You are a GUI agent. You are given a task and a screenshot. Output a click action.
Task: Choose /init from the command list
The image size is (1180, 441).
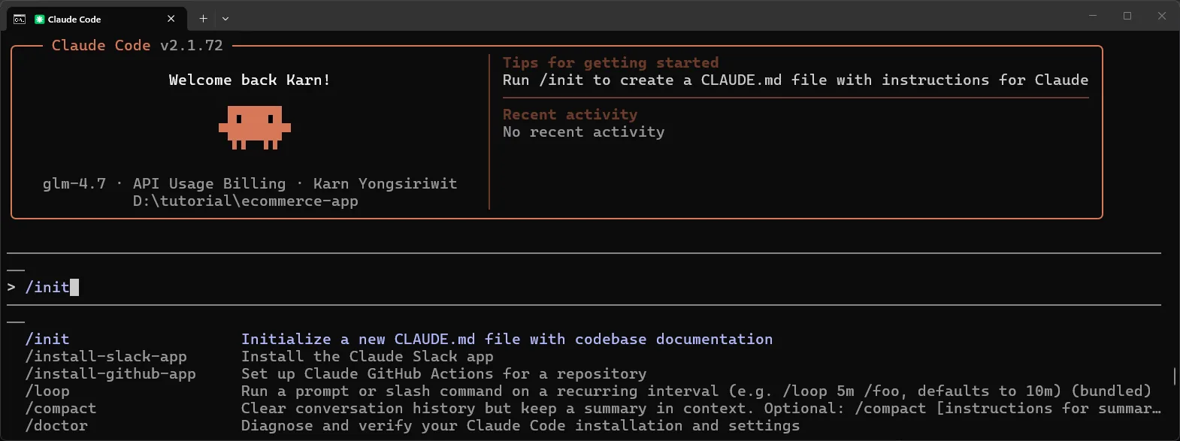click(x=47, y=338)
